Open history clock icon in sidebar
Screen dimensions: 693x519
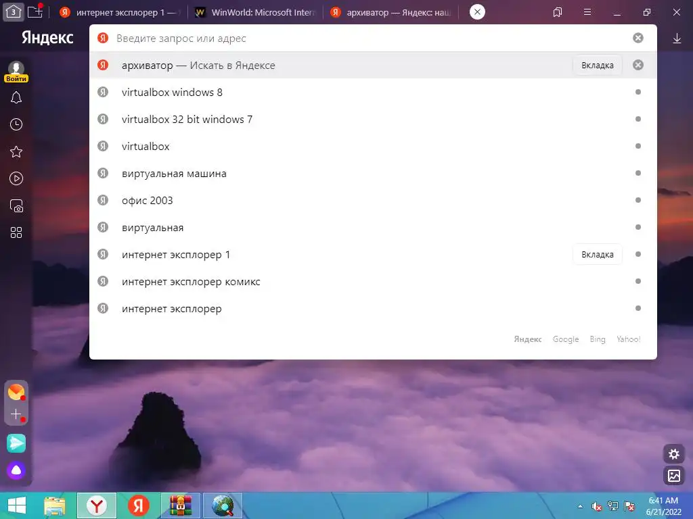(16, 124)
